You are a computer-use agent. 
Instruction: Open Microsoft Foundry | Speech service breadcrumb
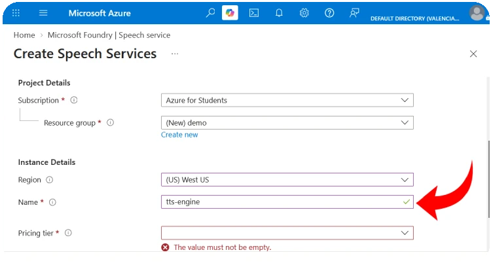tap(109, 35)
